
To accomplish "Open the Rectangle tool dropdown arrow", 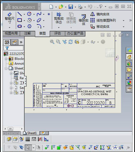I will (x=24, y=20).
